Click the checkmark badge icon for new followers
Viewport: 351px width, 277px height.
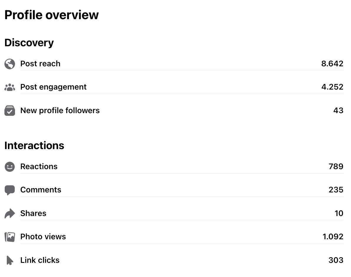coord(10,111)
